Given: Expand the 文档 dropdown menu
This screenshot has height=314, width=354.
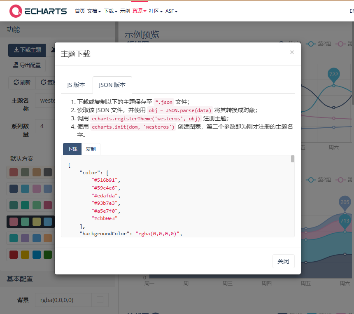Looking at the screenshot, I should click(x=94, y=11).
